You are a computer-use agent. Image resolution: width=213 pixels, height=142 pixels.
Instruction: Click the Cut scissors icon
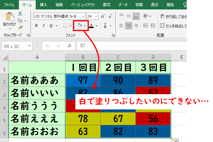click(x=20, y=14)
